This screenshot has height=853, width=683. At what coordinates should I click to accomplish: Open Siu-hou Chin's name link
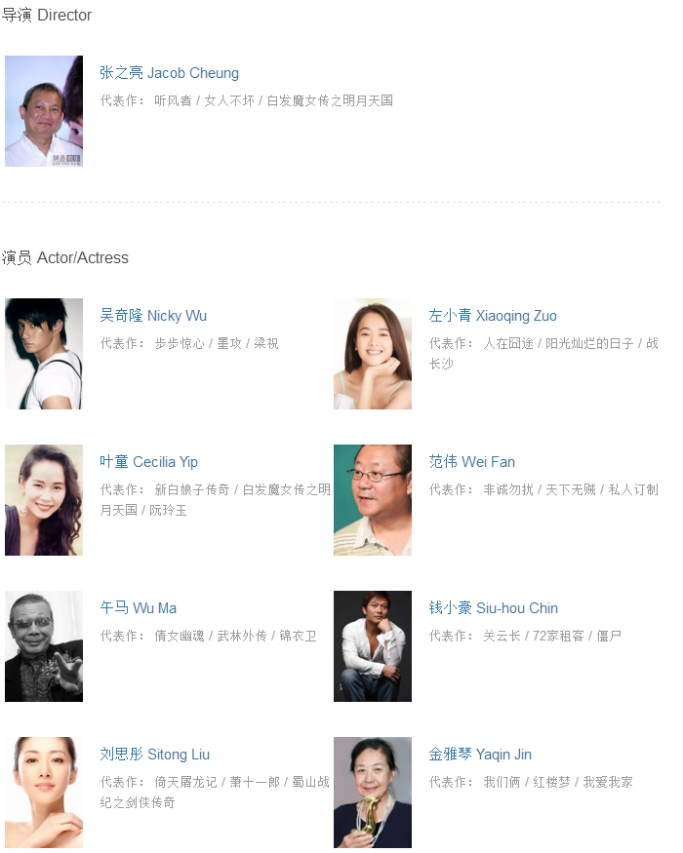pos(493,608)
